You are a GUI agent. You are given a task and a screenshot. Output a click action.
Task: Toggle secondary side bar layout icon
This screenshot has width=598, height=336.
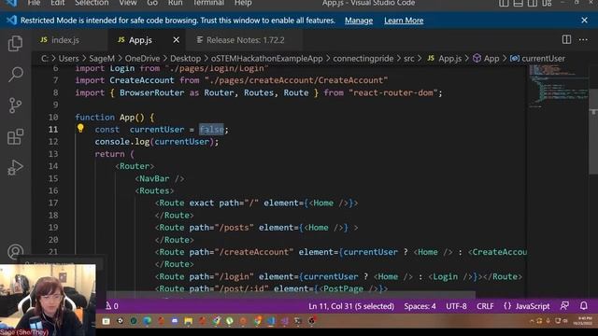(533, 3)
